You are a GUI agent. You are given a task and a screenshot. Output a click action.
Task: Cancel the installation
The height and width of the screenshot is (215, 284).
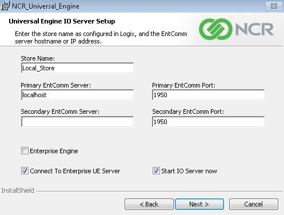coord(254,204)
